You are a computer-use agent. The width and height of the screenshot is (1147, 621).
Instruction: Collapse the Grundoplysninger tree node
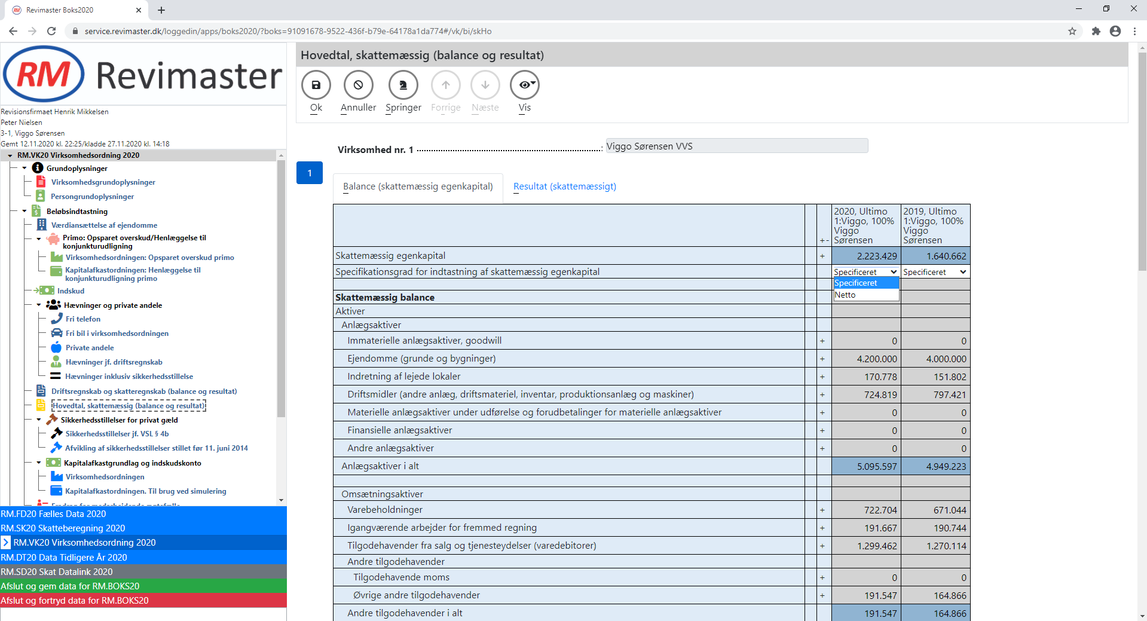(25, 168)
